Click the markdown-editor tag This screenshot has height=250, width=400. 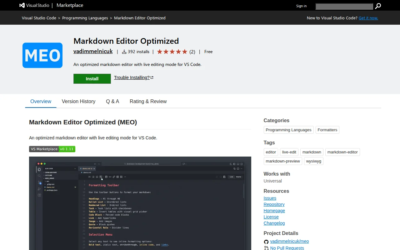pyautogui.click(x=342, y=152)
